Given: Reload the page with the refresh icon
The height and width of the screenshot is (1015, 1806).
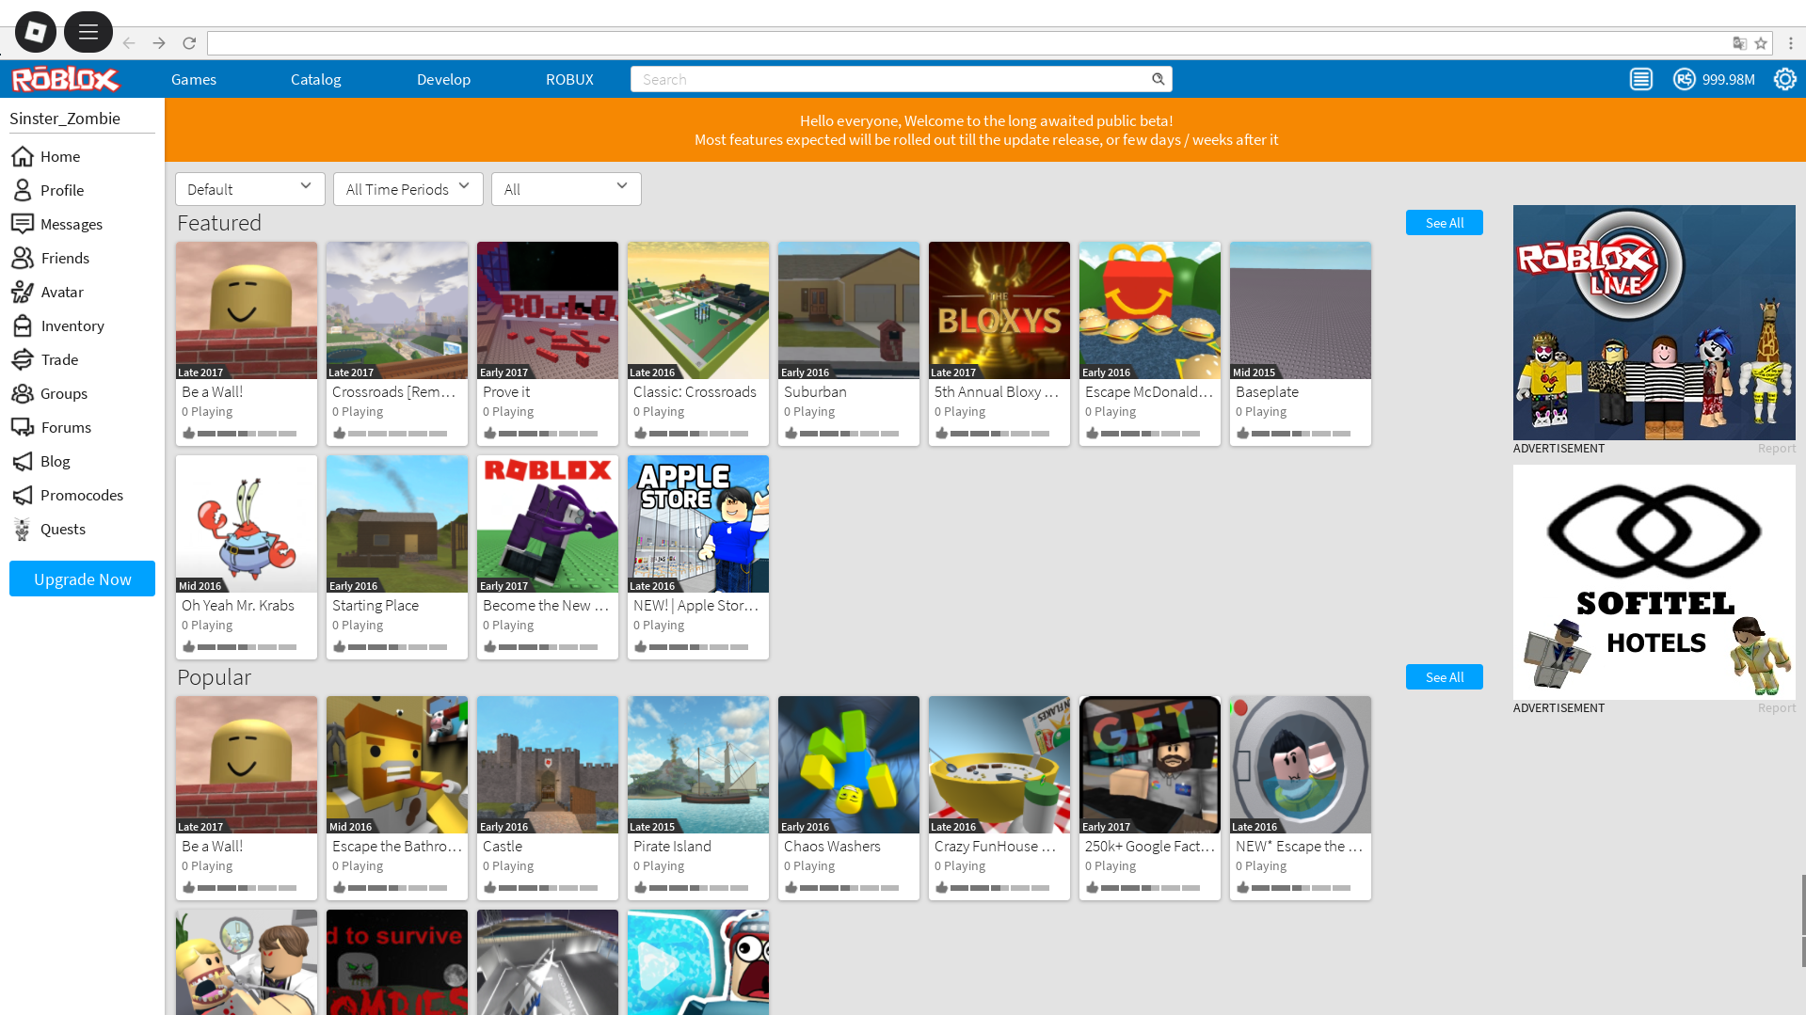Looking at the screenshot, I should 189,43.
